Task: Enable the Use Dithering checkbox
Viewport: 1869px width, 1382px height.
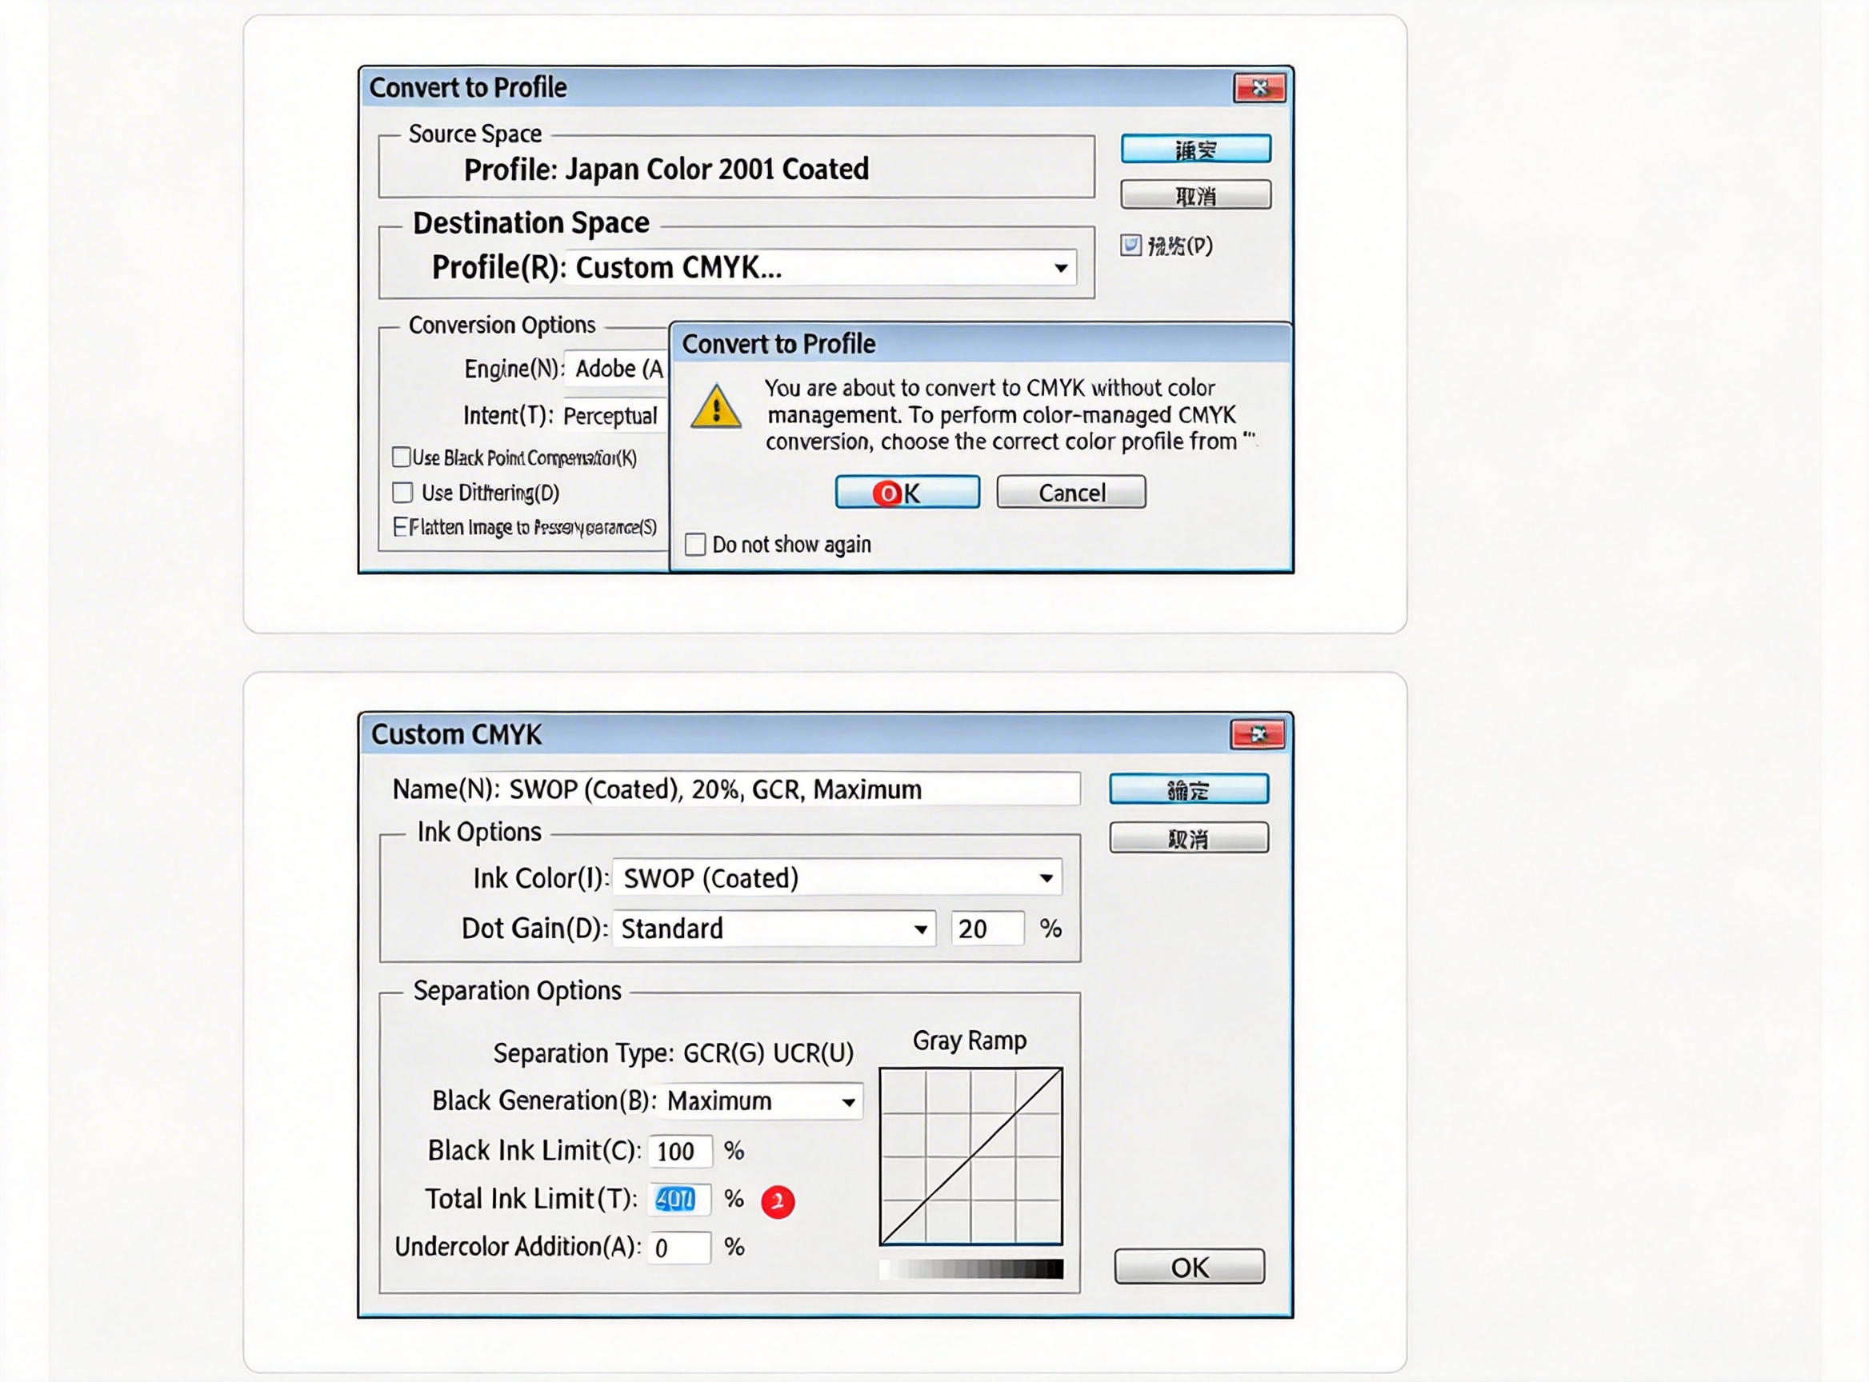Action: [x=402, y=493]
